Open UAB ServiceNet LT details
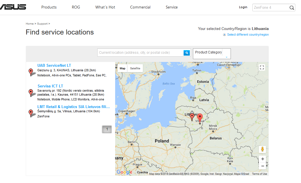This screenshot has width=301, height=183. [54, 66]
